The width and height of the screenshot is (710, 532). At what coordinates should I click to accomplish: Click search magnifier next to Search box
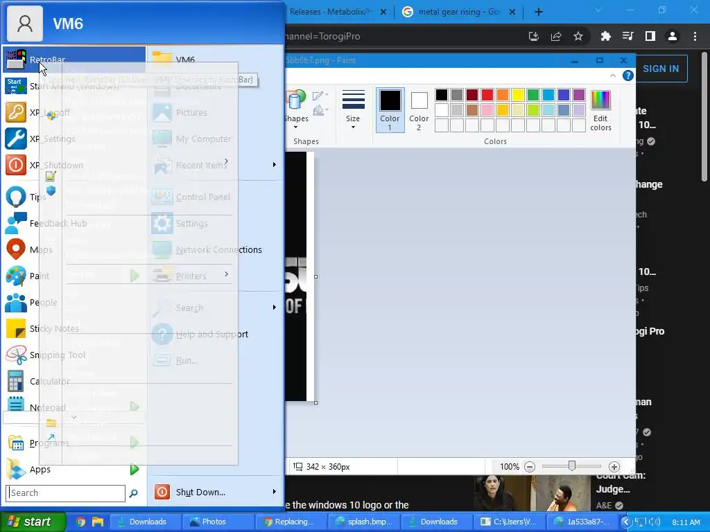134,493
